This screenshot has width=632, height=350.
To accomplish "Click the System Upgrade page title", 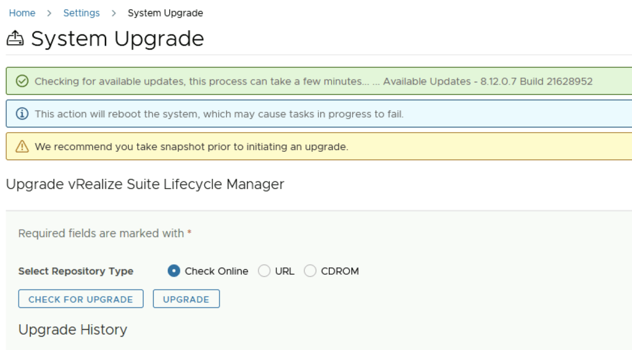I will click(117, 39).
